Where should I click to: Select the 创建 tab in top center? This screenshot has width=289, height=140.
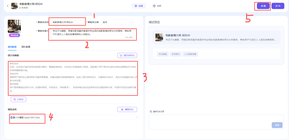click(x=139, y=6)
